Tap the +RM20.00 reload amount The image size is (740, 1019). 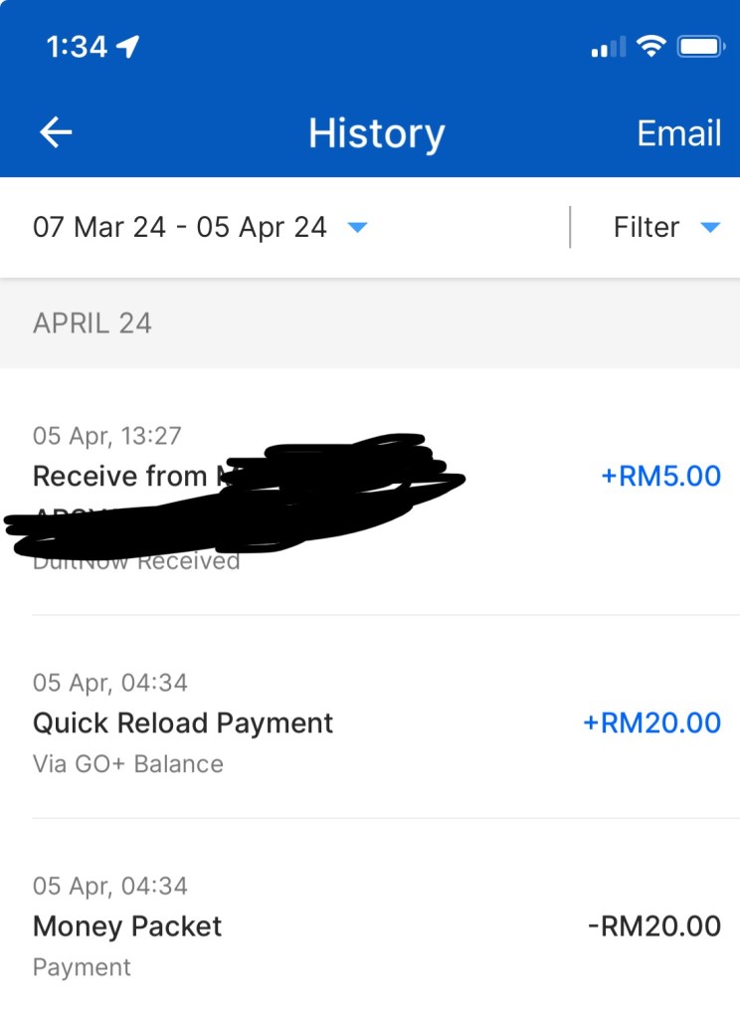pos(651,722)
